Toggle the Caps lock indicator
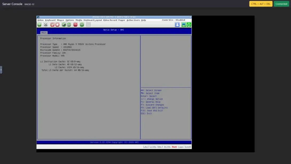The height and width of the screenshot is (164, 291). click(180, 147)
